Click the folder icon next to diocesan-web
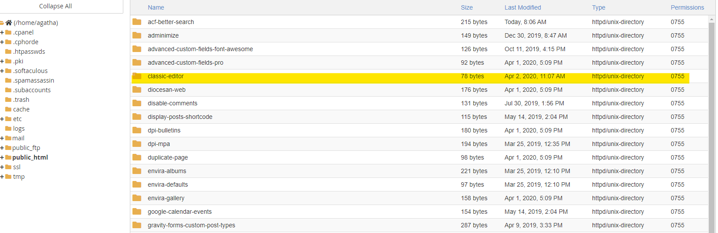The image size is (718, 233). coord(137,90)
